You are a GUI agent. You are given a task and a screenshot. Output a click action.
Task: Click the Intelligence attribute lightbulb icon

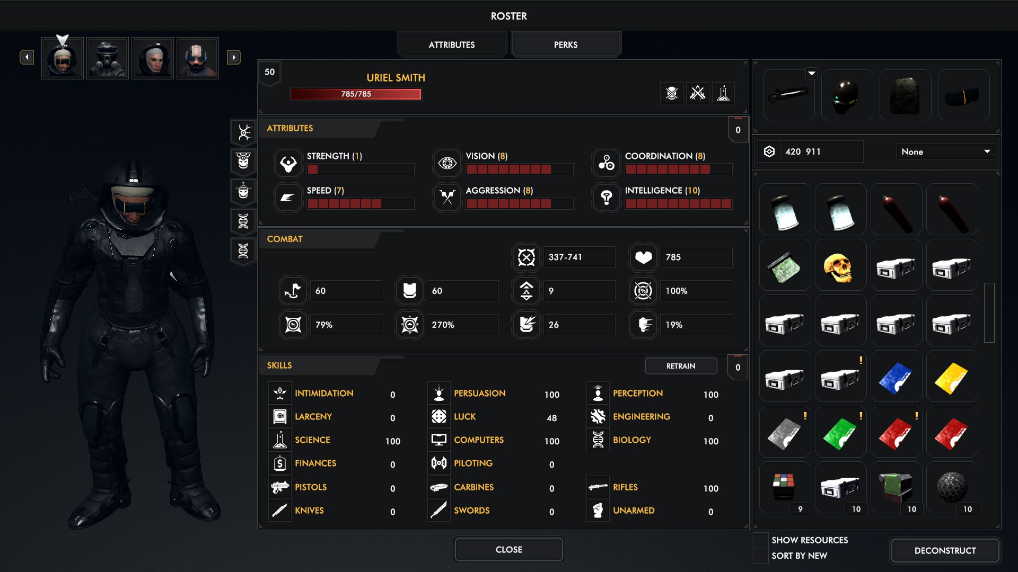[x=607, y=198]
